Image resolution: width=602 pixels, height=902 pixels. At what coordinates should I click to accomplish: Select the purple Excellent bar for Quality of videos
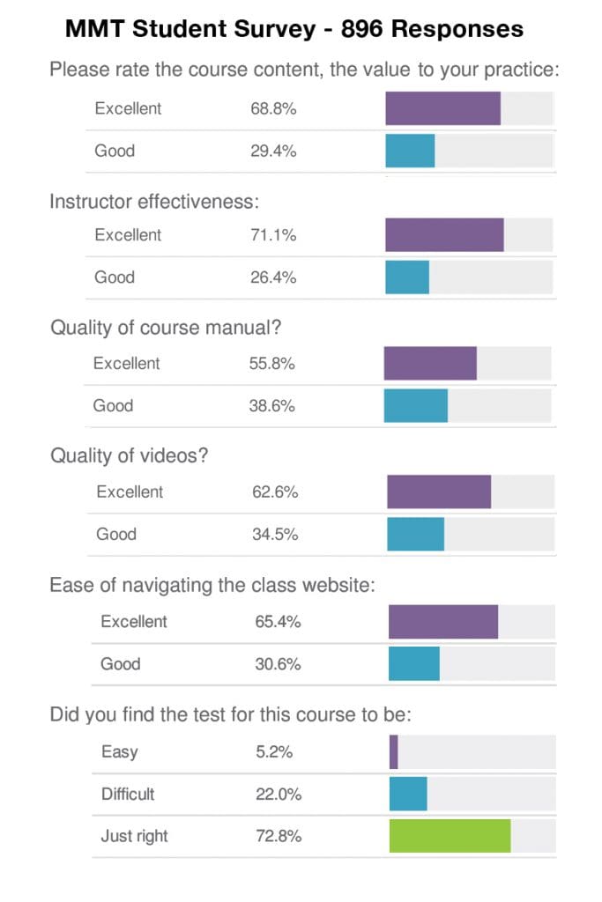click(439, 492)
